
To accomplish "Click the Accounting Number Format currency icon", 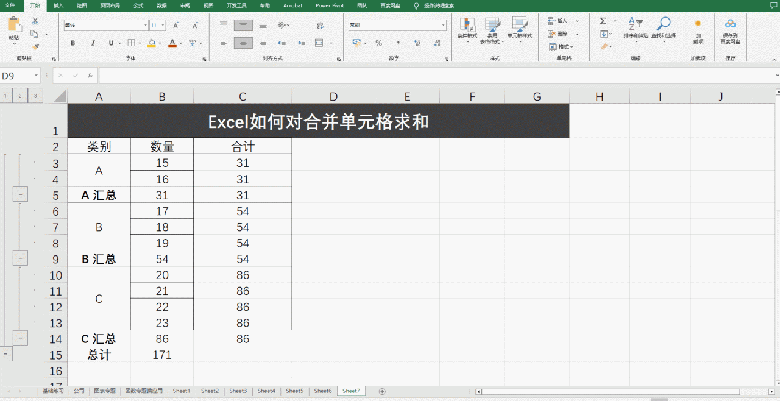I will point(356,43).
